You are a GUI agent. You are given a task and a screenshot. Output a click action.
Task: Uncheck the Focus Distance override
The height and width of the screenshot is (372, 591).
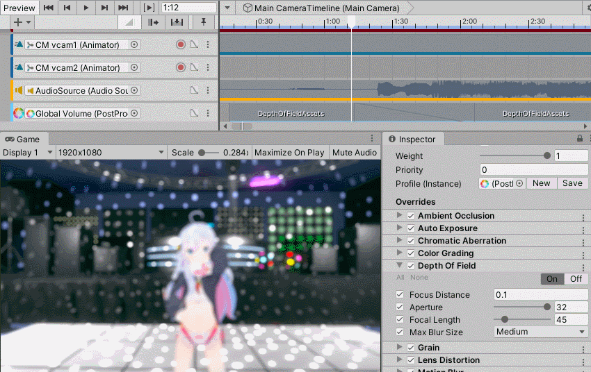(x=400, y=294)
